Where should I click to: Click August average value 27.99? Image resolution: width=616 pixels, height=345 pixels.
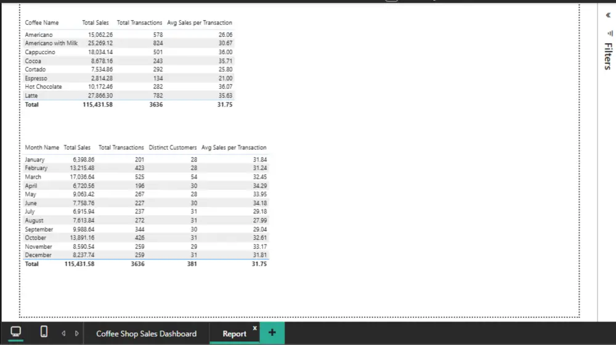pos(260,221)
